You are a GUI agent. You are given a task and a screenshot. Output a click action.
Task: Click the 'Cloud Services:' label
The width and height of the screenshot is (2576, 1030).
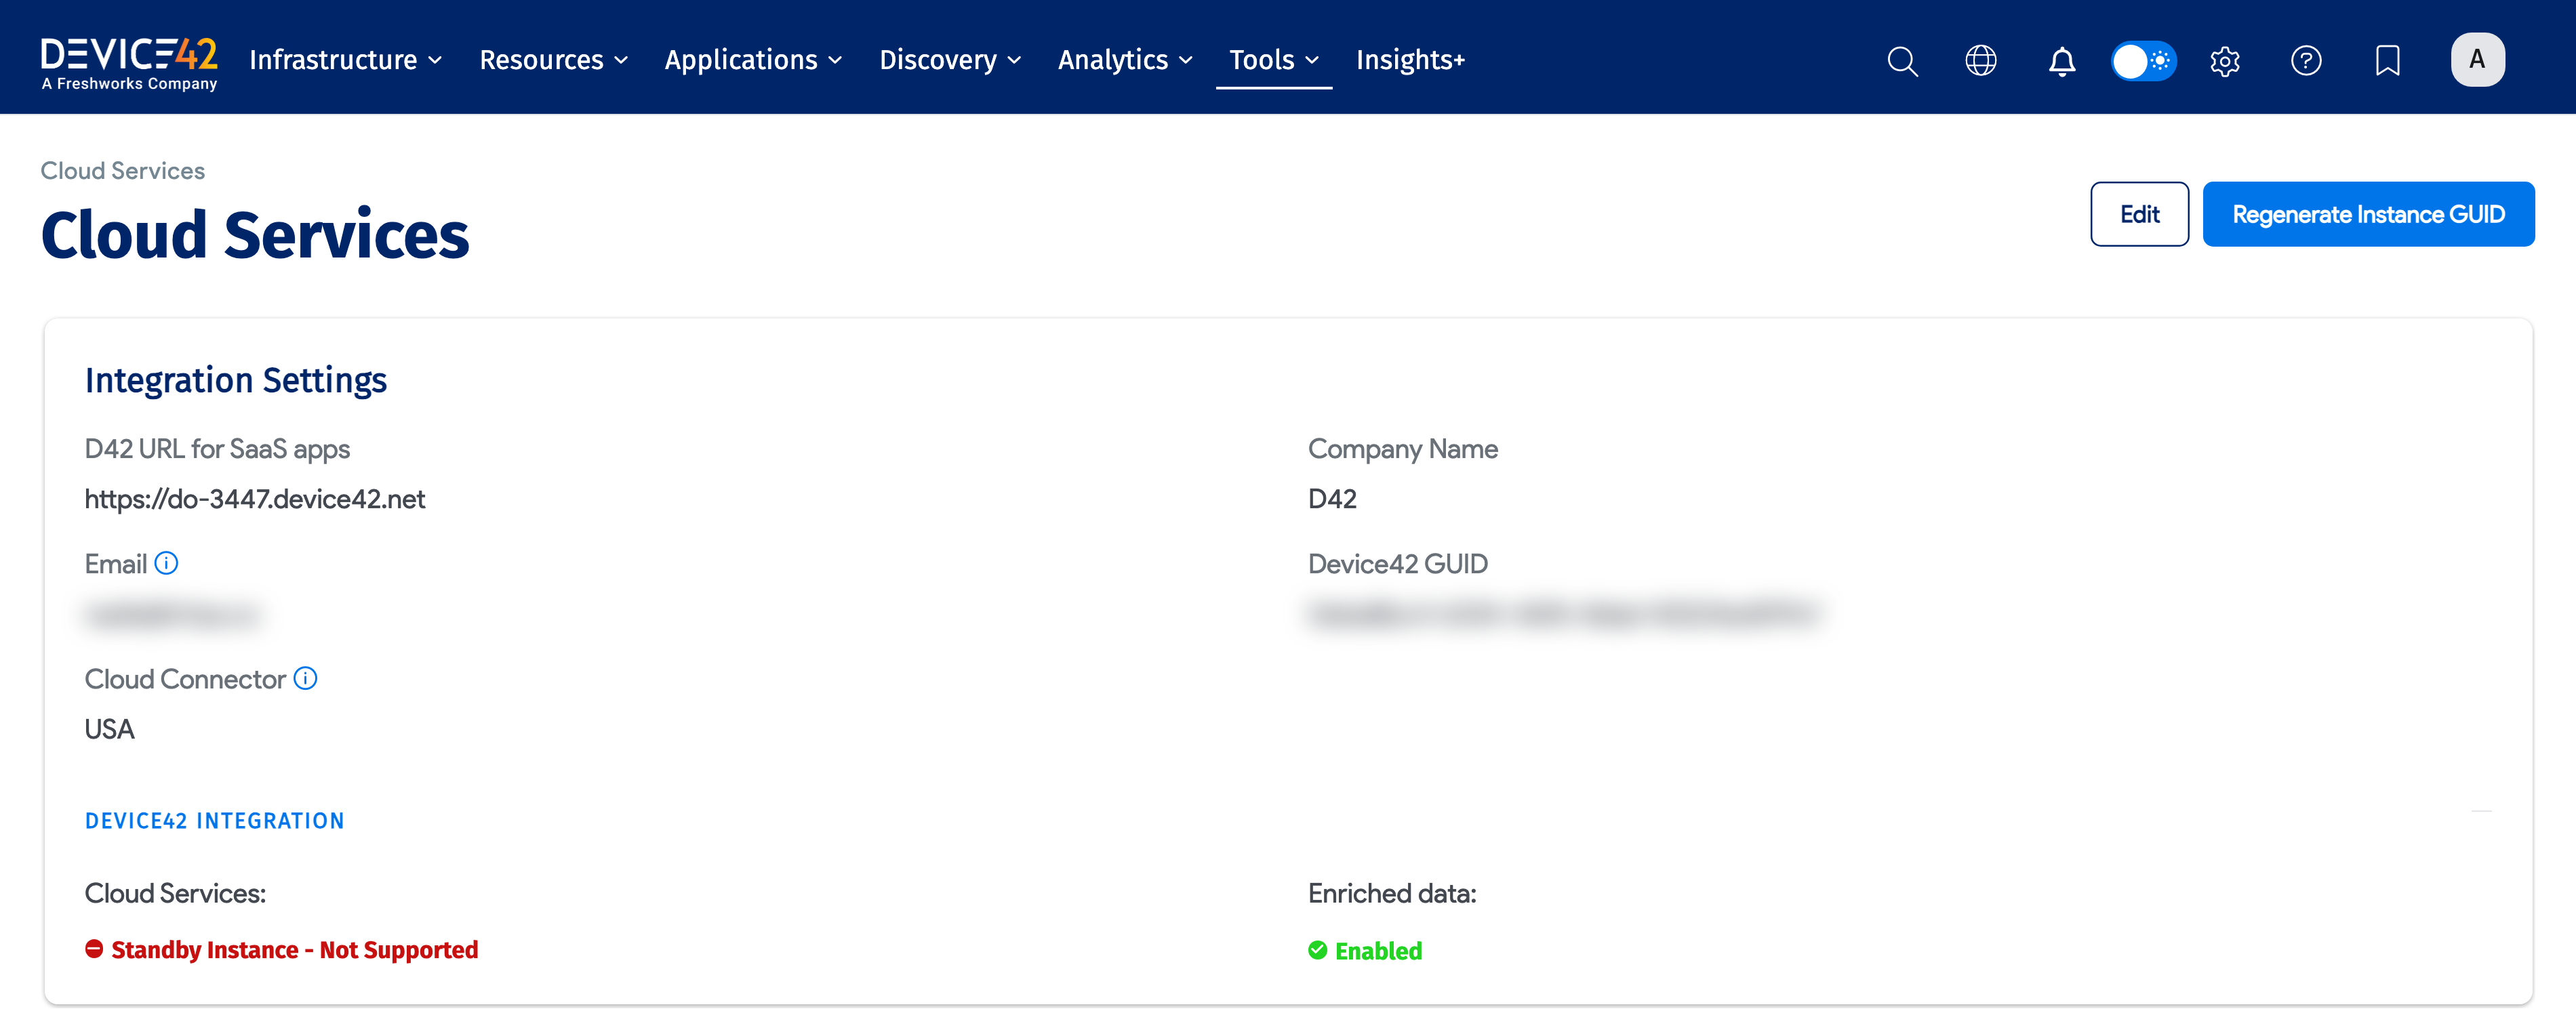click(175, 893)
